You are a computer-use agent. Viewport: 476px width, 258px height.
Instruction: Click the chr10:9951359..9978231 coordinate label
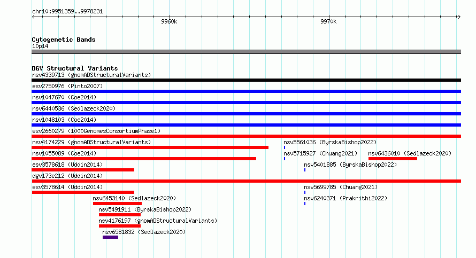[67, 12]
